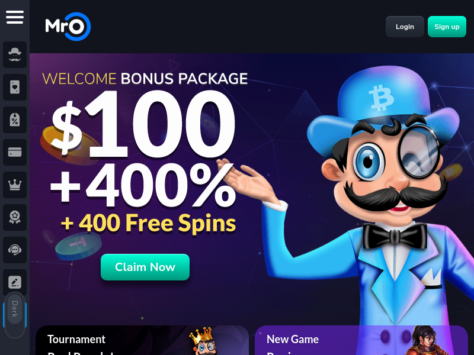
Task: Click the Welcome Bonus Package heading
Action: (145, 79)
